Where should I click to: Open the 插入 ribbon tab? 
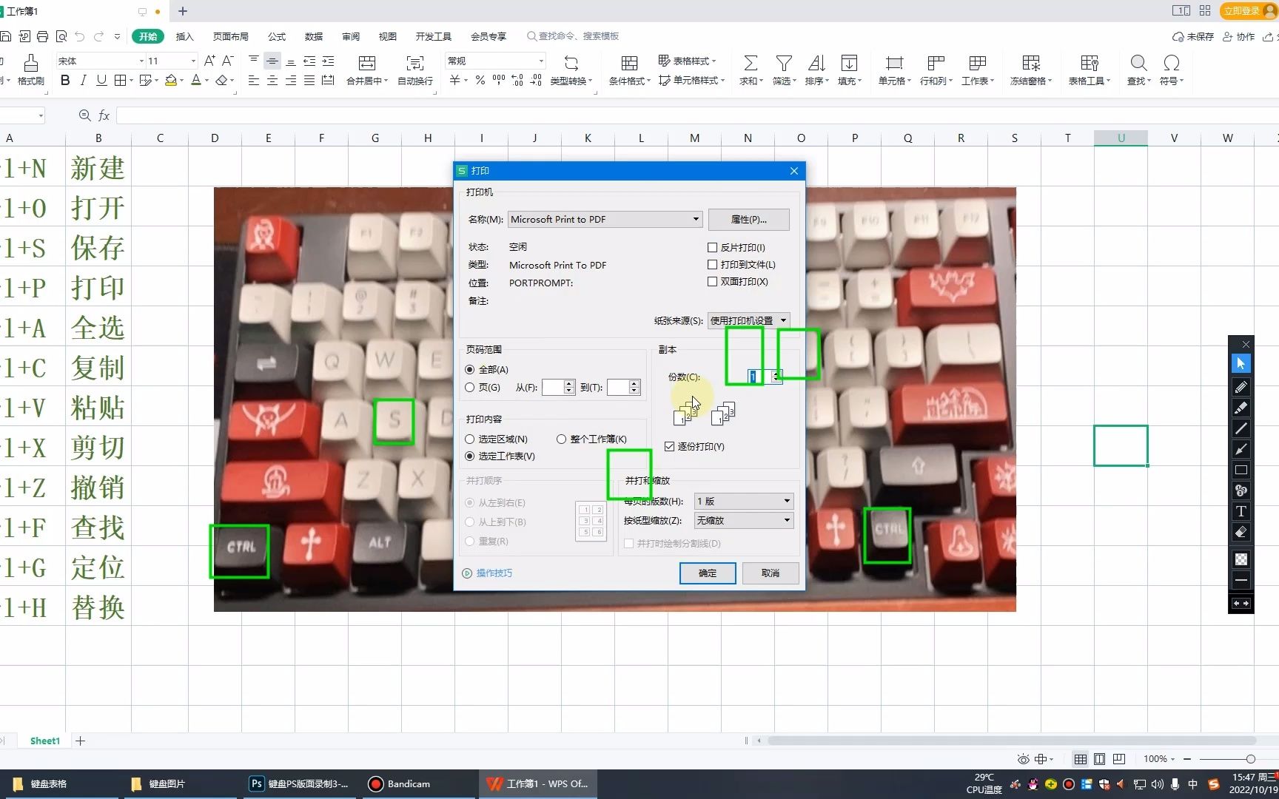tap(184, 36)
